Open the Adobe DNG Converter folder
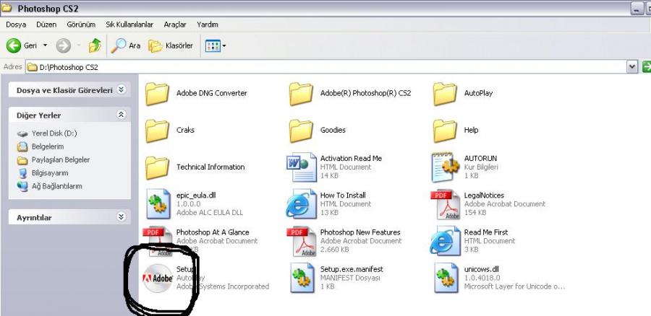651x316 pixels. pyautogui.click(x=157, y=94)
